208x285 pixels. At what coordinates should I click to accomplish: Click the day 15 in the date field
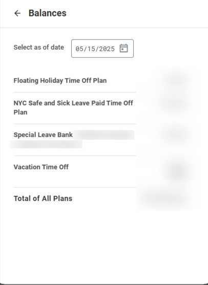tap(91, 49)
